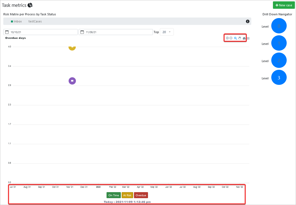Toggle the Overdue legend filter
Screen dimensions: 296x205
[x=141, y=195]
